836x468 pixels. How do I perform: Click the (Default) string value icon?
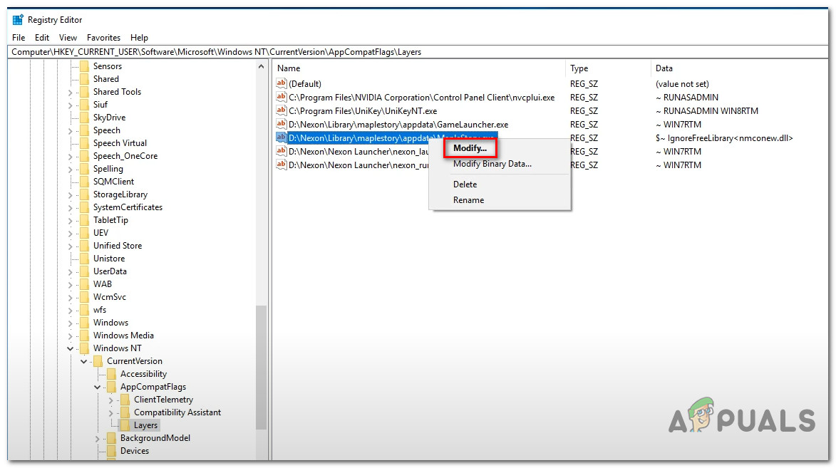pyautogui.click(x=281, y=83)
